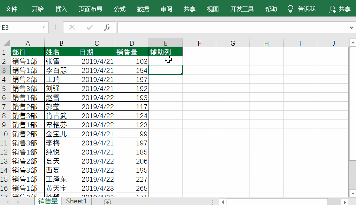Select the cell containing 刘强
Viewport: 356px width, 205px height.
(61, 88)
